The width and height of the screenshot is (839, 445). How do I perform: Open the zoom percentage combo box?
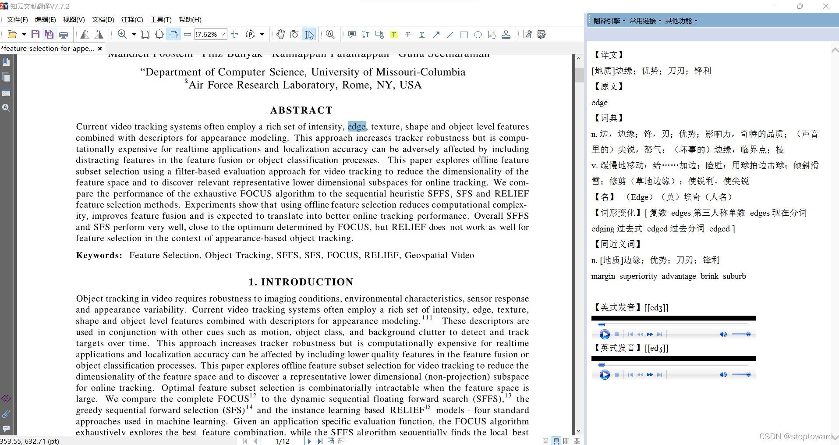pos(211,35)
